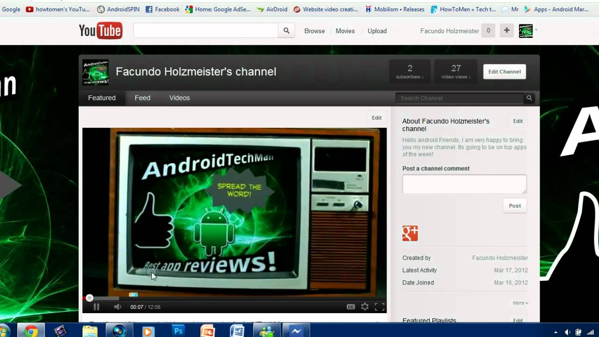Open Photoshop from the taskbar

coord(178,331)
